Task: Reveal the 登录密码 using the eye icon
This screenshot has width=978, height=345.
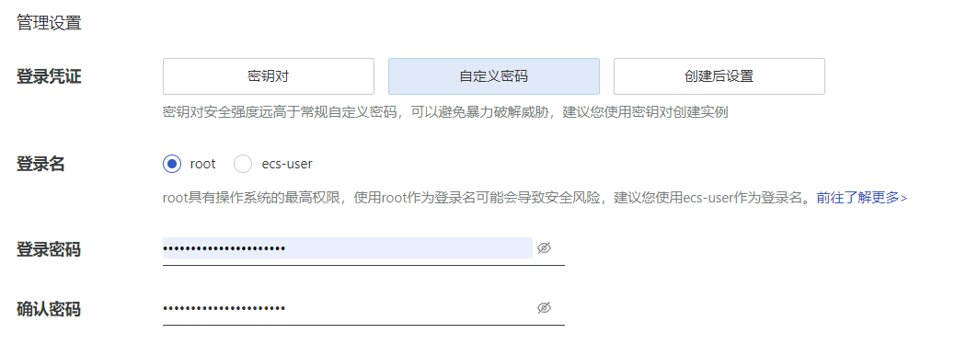Action: 544,248
